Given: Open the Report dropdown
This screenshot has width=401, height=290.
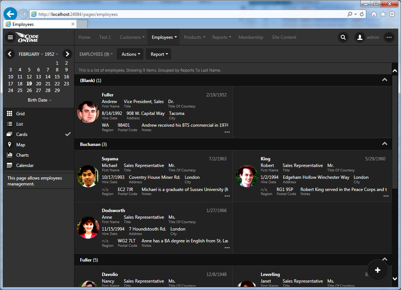Looking at the screenshot, I should (x=159, y=54).
